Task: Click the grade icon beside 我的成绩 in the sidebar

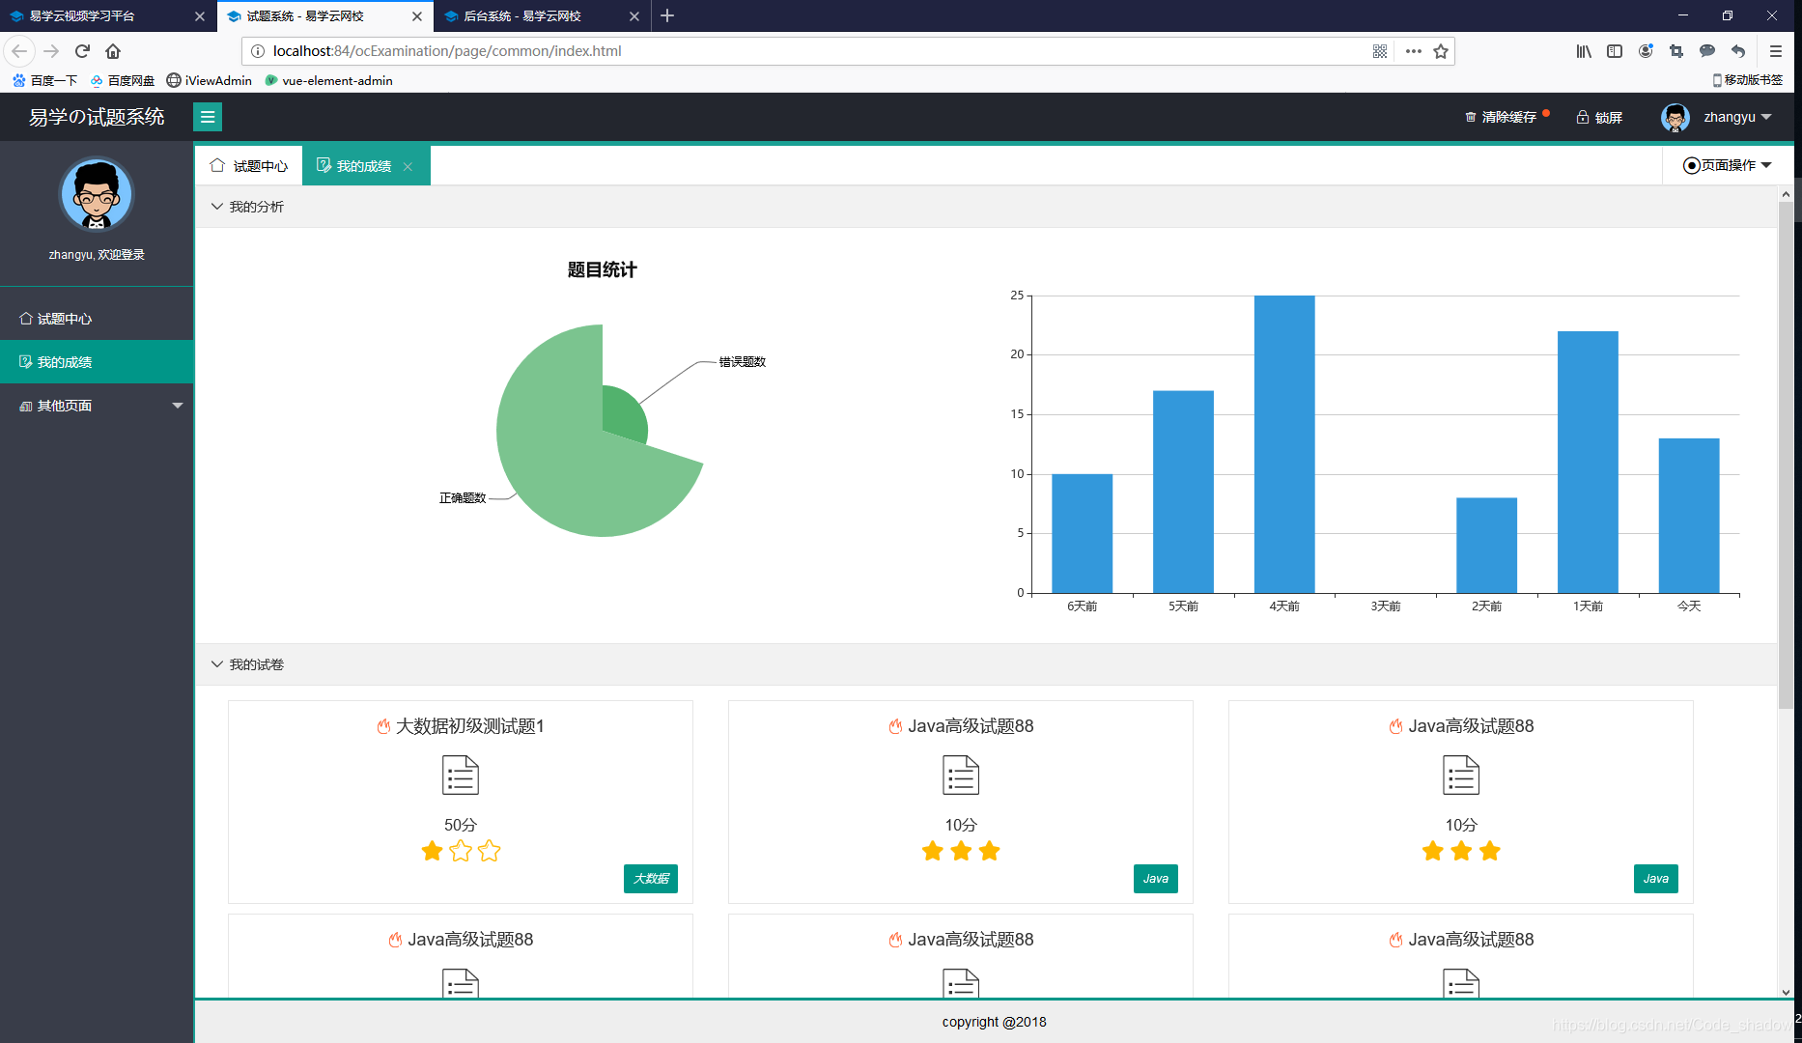Action: click(x=26, y=361)
